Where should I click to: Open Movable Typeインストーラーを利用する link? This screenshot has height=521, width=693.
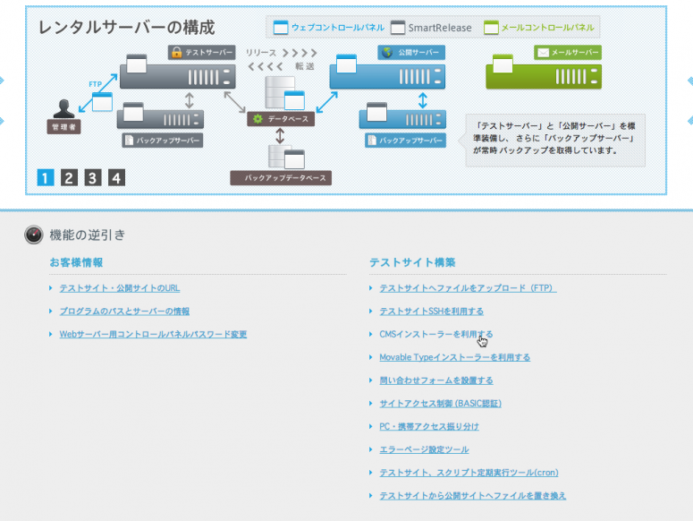tap(454, 357)
